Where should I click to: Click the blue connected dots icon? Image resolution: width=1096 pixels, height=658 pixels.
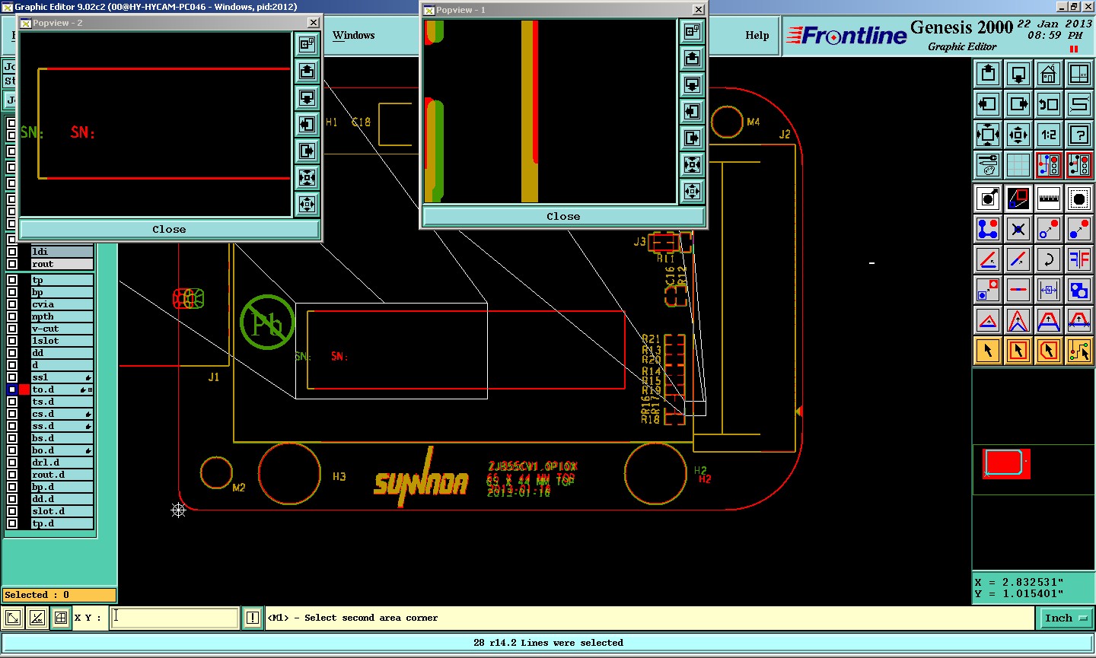pos(988,228)
